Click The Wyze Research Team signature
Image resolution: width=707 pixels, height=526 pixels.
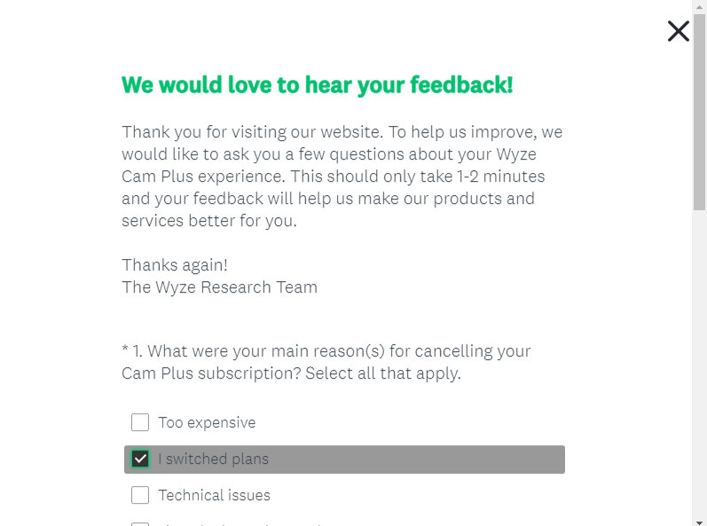click(219, 287)
